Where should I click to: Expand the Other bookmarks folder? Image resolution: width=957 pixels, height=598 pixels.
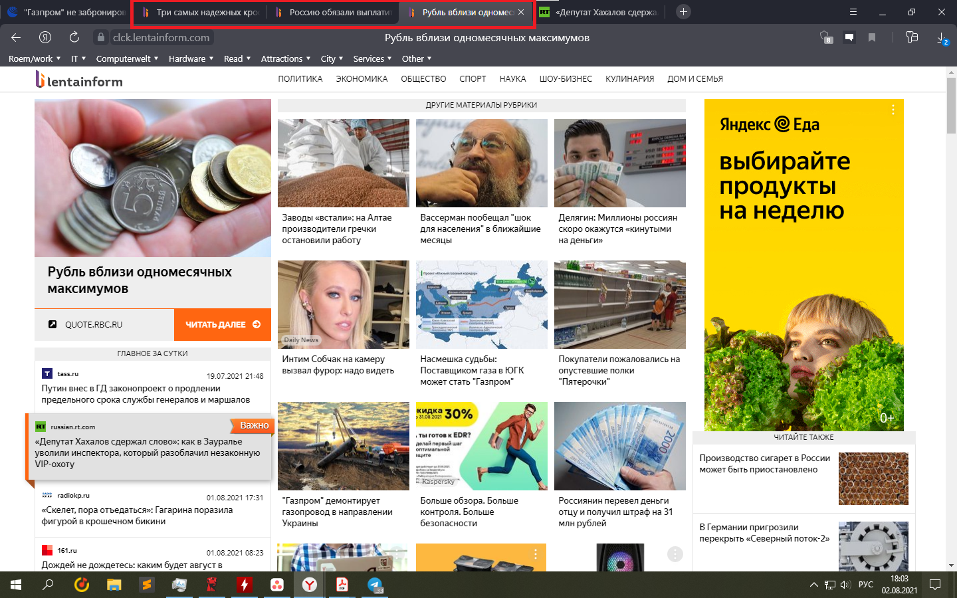[x=417, y=58]
